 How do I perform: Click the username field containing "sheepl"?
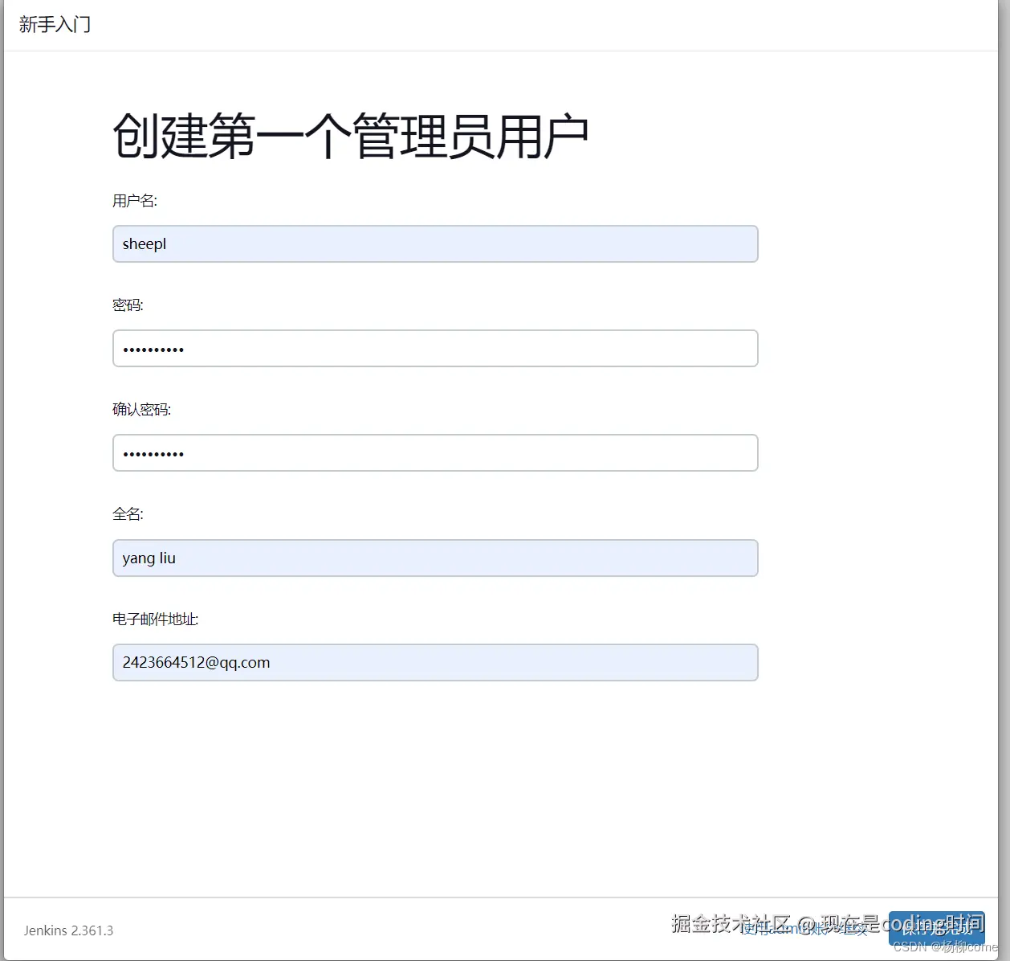(435, 243)
